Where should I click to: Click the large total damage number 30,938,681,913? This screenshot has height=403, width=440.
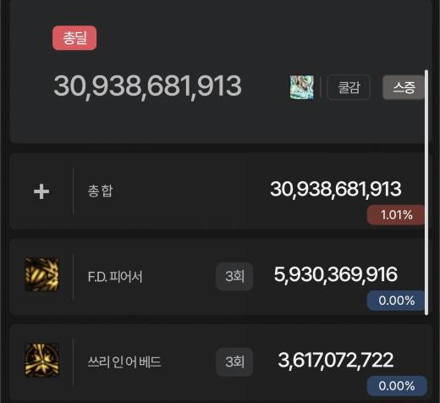147,86
